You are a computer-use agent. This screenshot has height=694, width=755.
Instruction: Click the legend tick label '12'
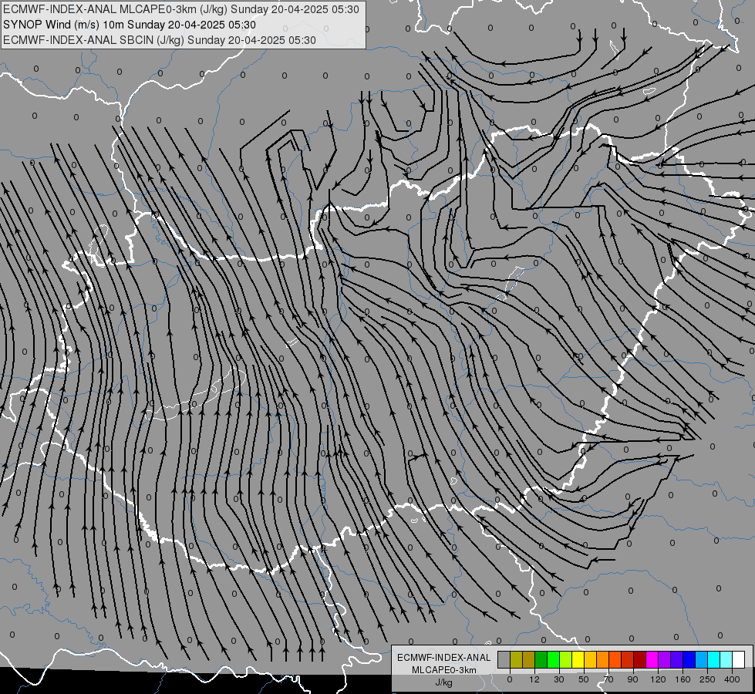pos(534,679)
